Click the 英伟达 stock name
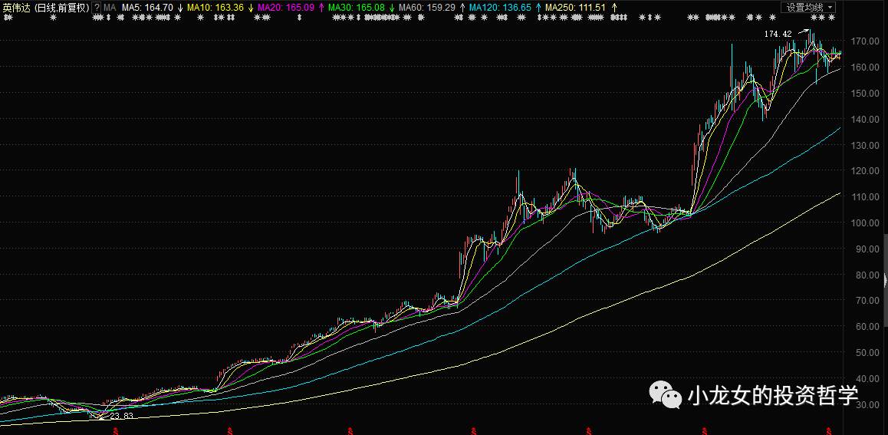 pyautogui.click(x=17, y=8)
